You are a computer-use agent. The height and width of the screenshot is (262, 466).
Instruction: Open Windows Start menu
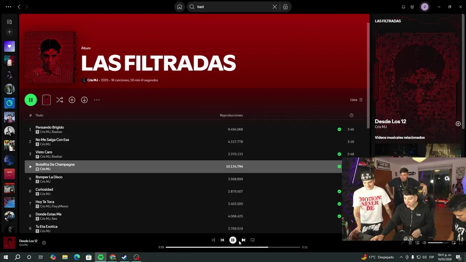[5, 257]
